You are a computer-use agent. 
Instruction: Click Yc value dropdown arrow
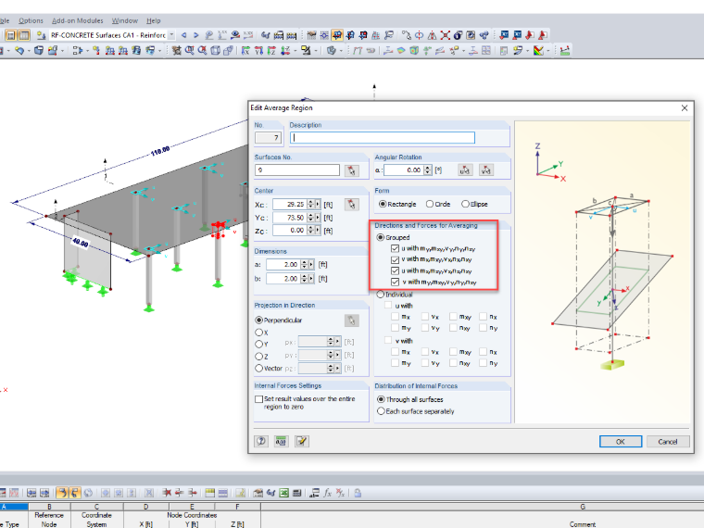tap(318, 218)
